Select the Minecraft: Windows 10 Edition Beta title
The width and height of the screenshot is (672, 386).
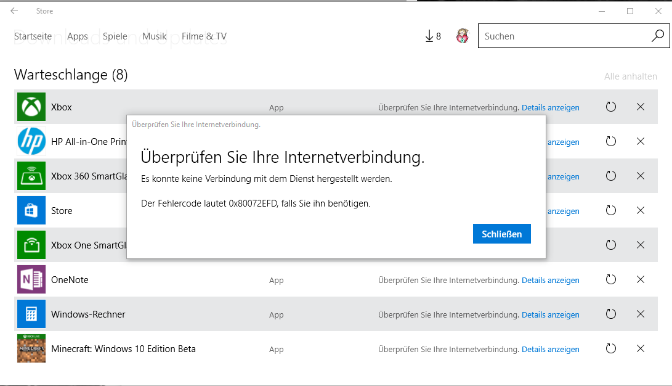click(x=123, y=348)
